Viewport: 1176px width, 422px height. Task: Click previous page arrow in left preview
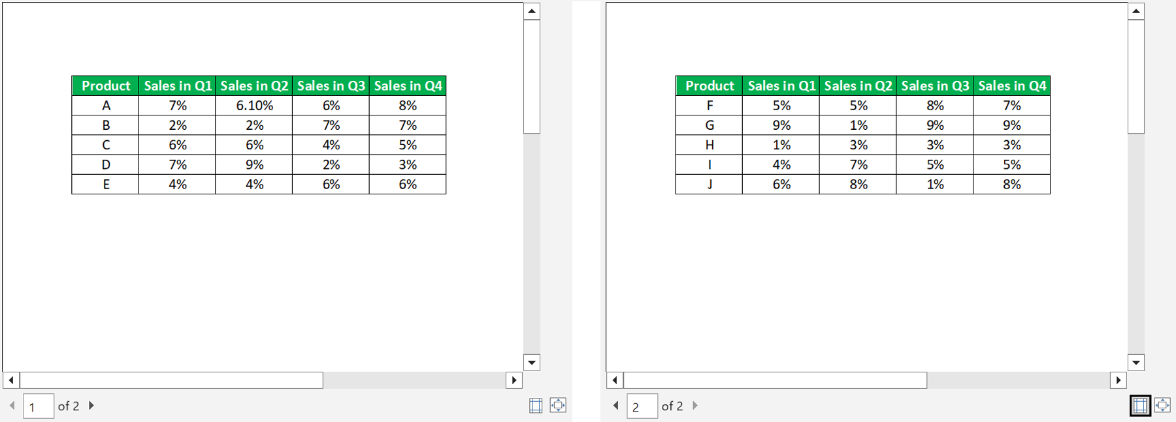[x=12, y=406]
